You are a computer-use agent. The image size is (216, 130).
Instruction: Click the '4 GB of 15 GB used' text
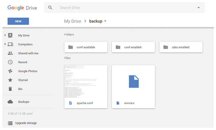(x=20, y=113)
